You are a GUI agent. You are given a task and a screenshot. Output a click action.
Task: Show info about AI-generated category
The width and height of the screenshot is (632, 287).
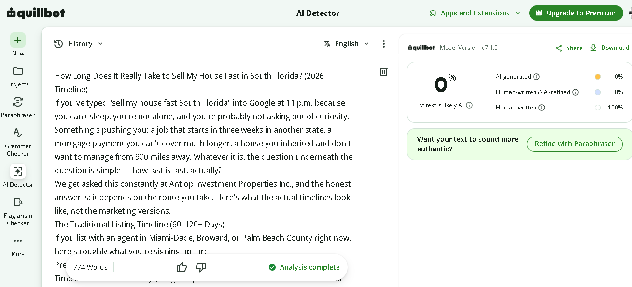[537, 77]
